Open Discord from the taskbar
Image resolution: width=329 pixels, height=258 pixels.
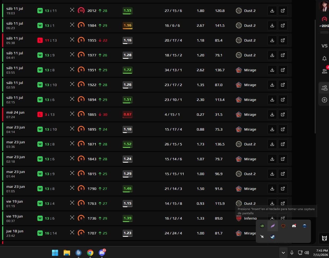click(102, 253)
